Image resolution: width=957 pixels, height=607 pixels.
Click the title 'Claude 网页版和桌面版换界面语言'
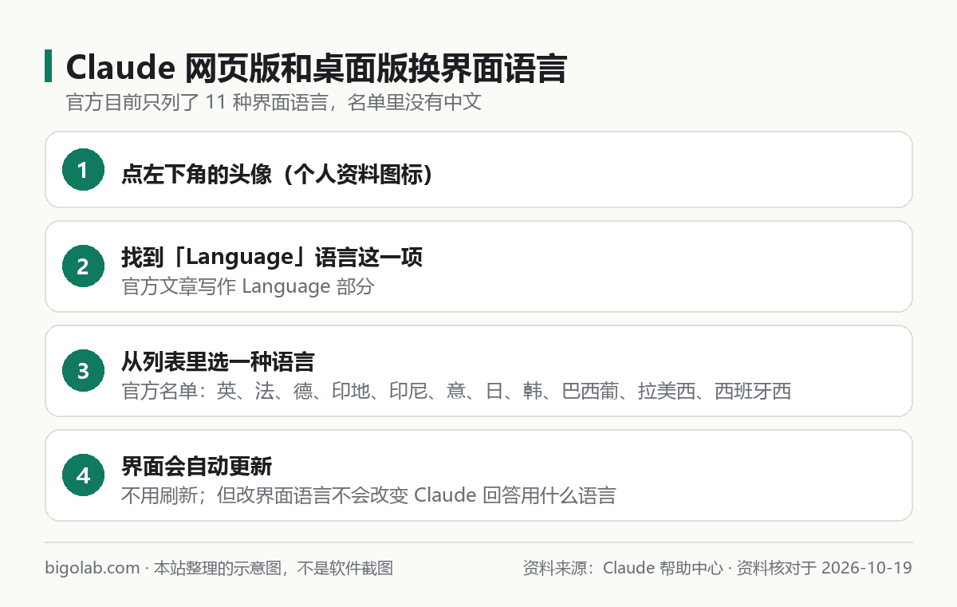coord(316,69)
